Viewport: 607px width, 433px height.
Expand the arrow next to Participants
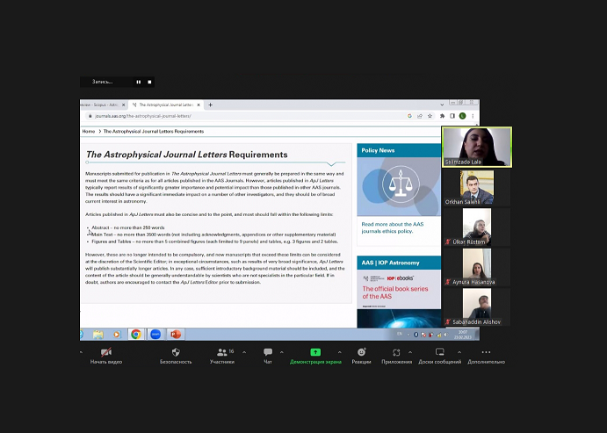[x=243, y=352]
